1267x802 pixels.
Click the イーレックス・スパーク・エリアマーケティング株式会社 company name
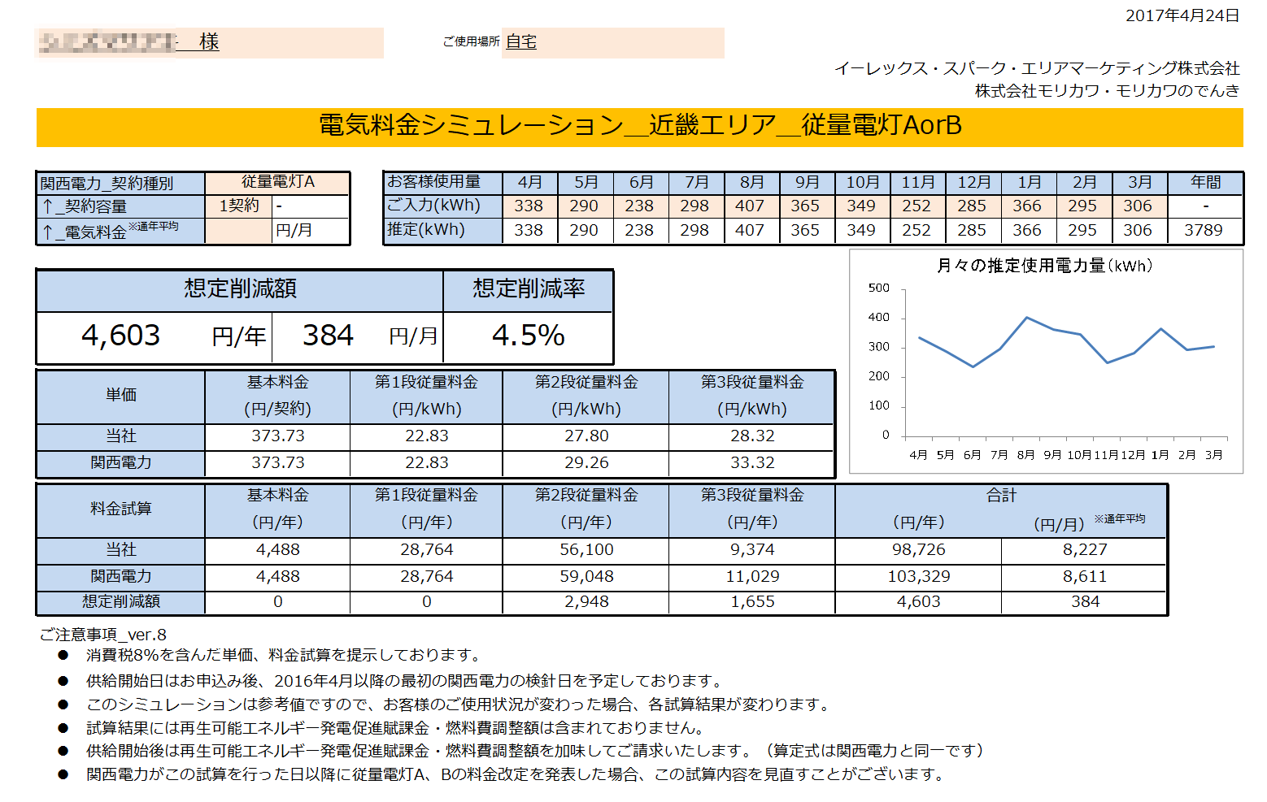(x=1037, y=68)
